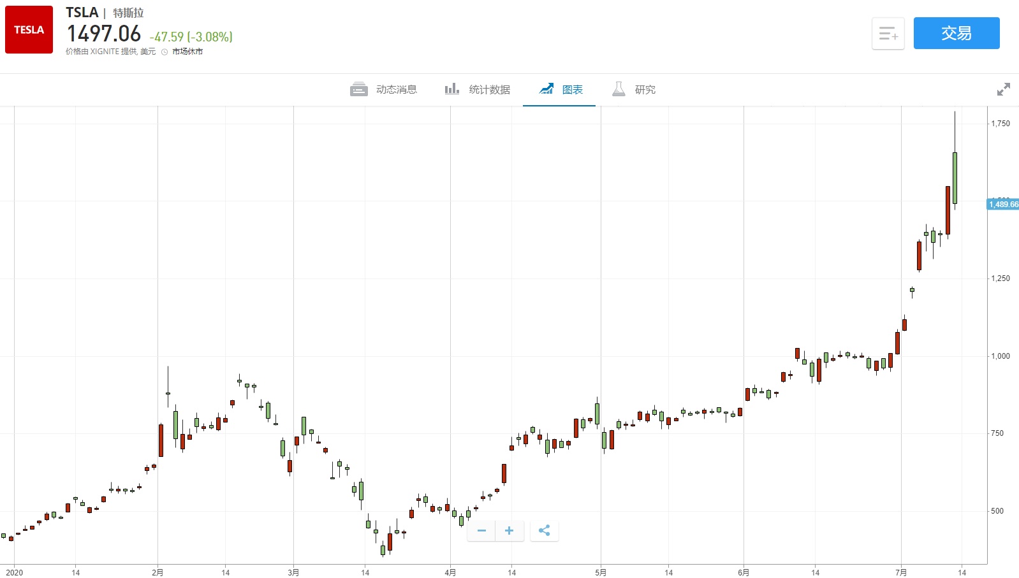Switch to the 统计数据 statistics tab
Image resolution: width=1019 pixels, height=578 pixels.
[478, 90]
